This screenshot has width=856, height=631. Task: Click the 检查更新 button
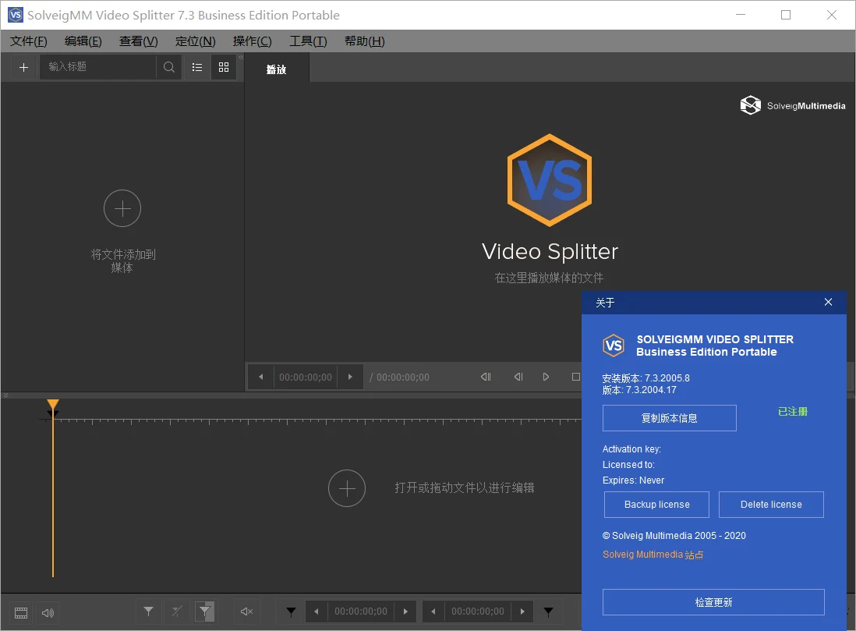point(712,601)
